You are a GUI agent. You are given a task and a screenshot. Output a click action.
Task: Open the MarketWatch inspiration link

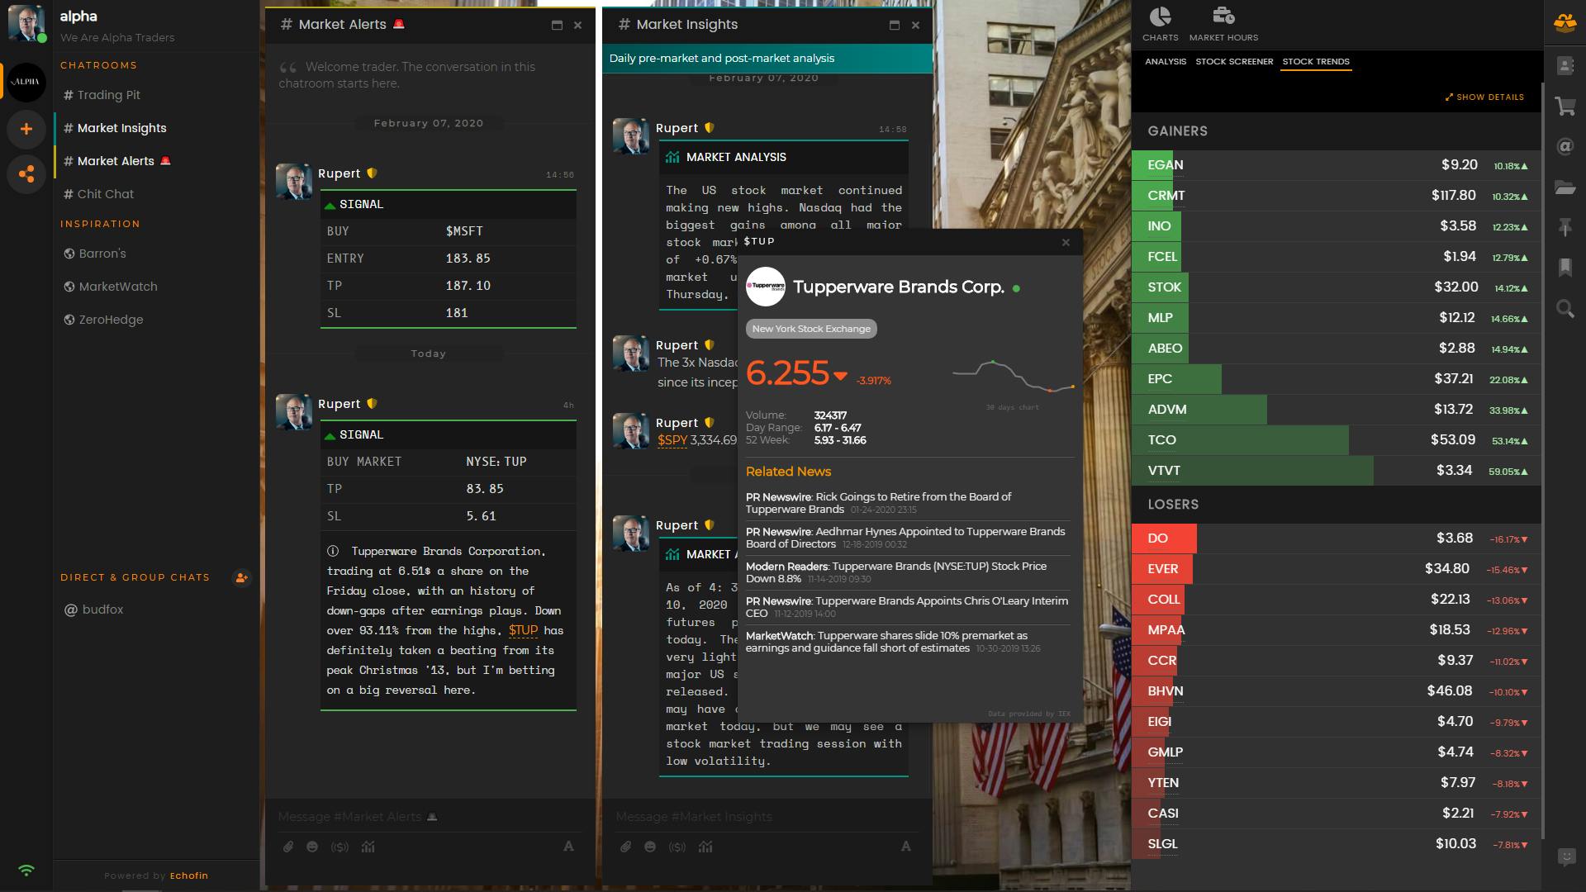coord(157,287)
